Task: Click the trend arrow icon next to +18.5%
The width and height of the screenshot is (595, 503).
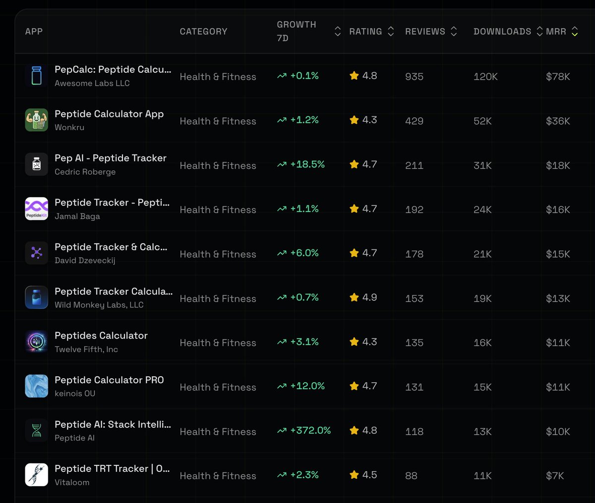Action: coord(282,165)
